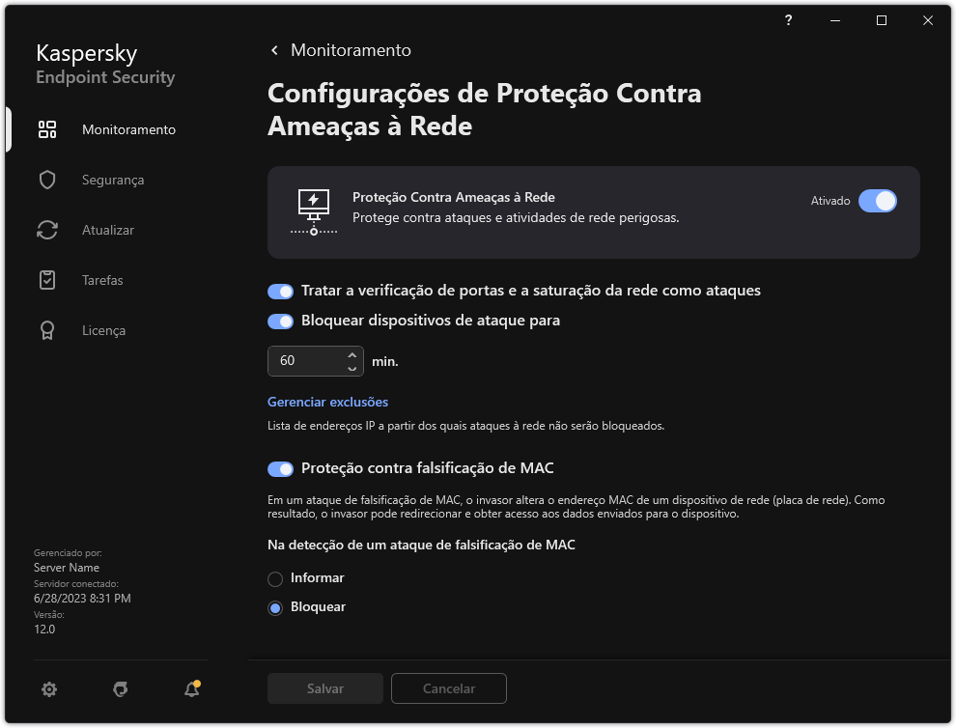Open the help menu via question mark
The height and width of the screenshot is (728, 956).
(x=787, y=19)
